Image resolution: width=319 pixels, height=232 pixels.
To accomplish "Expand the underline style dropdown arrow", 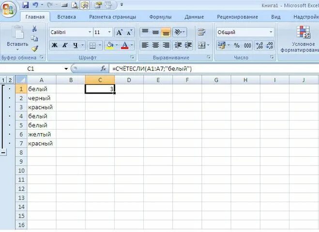I will click(83, 45).
